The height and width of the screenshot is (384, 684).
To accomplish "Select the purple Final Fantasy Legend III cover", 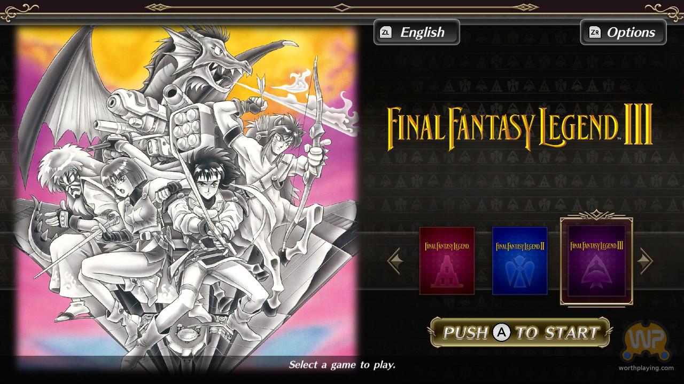I will [x=596, y=261].
